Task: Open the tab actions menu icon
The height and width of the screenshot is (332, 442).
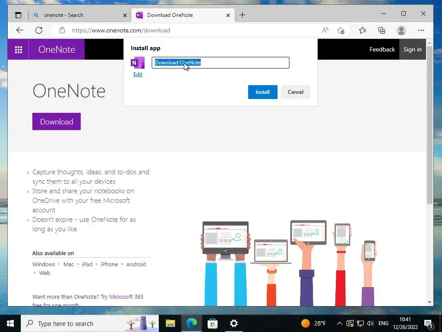Action: point(18,15)
